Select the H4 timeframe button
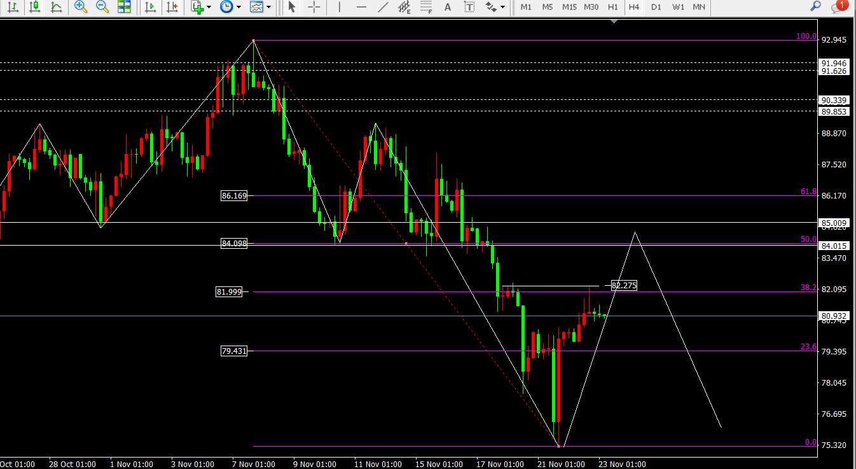 [634, 7]
